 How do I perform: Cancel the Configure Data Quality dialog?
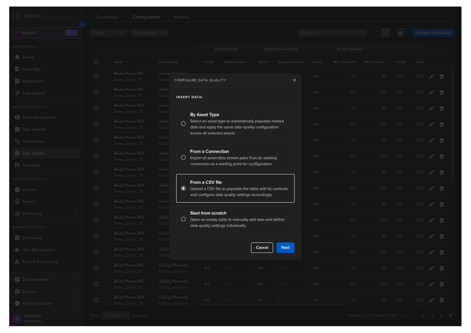pos(262,248)
